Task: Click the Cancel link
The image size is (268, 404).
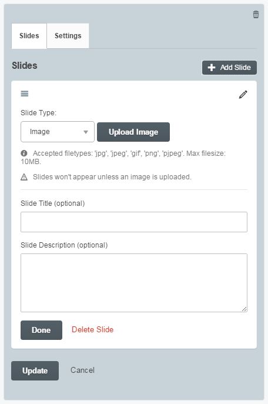Action: (82, 370)
